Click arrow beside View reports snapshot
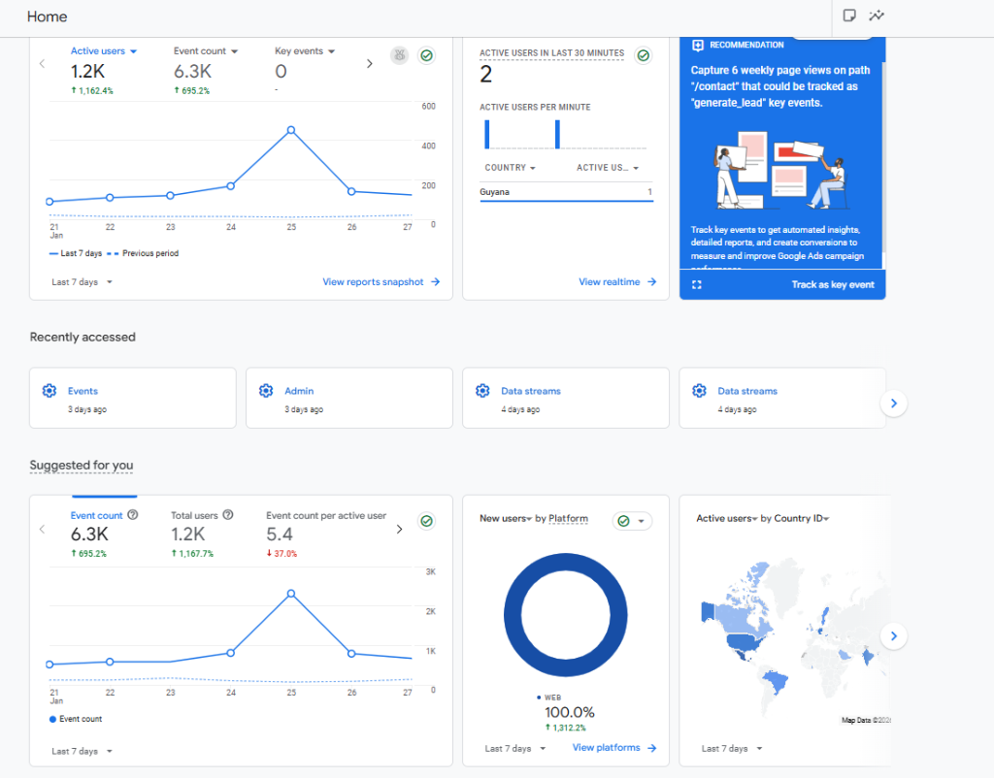The height and width of the screenshot is (778, 994). pos(436,282)
